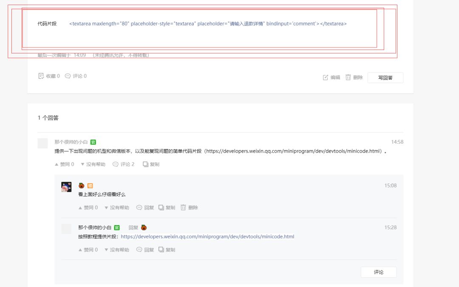The height and width of the screenshot is (287, 459).
Task: Mark the 15:28 comment as 没有帮助
Action: 116,250
